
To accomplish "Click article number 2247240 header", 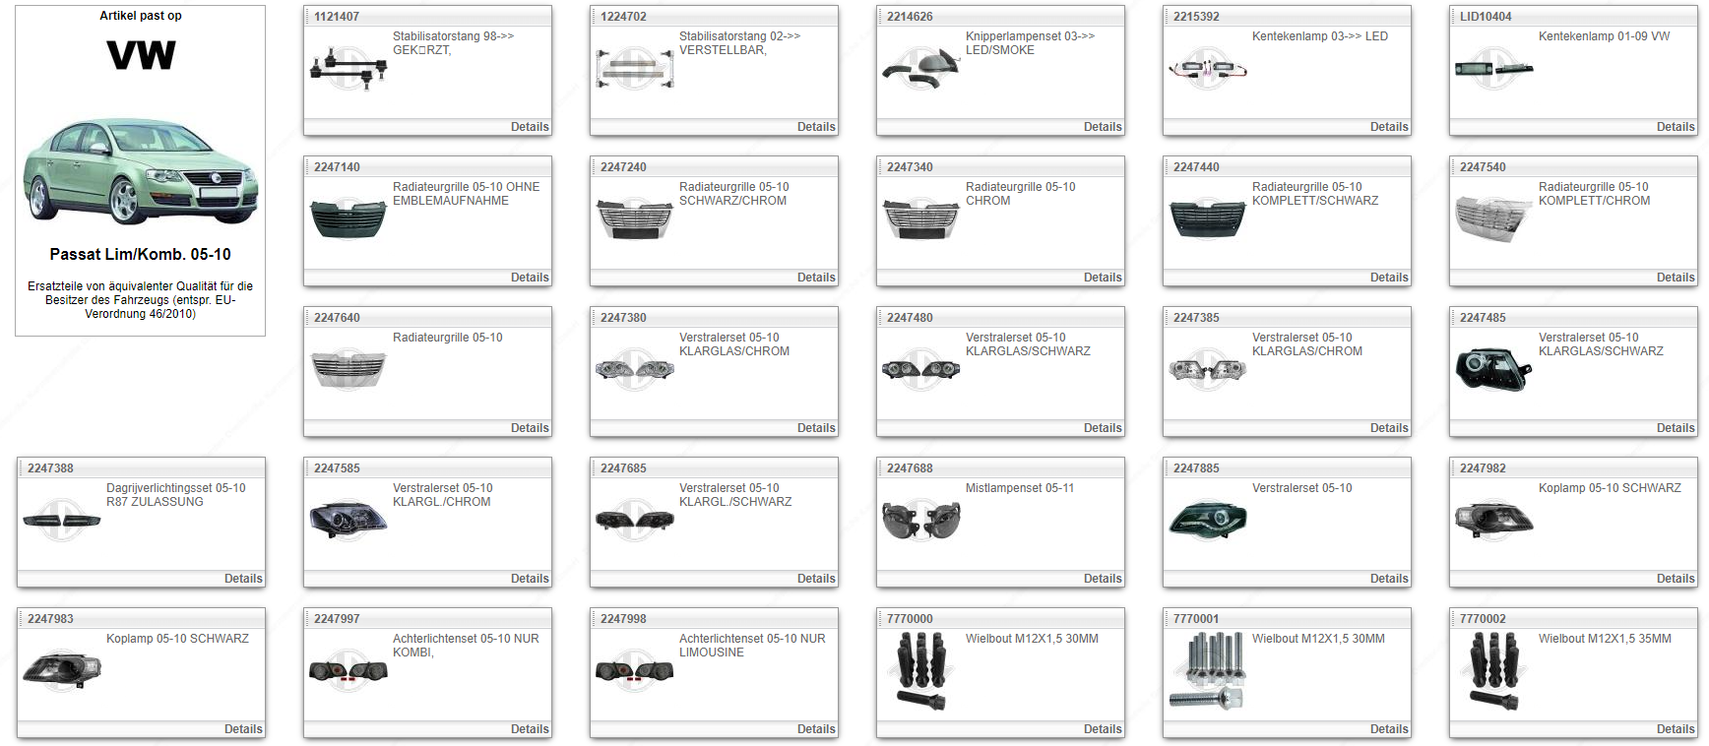I will pyautogui.click(x=623, y=167).
